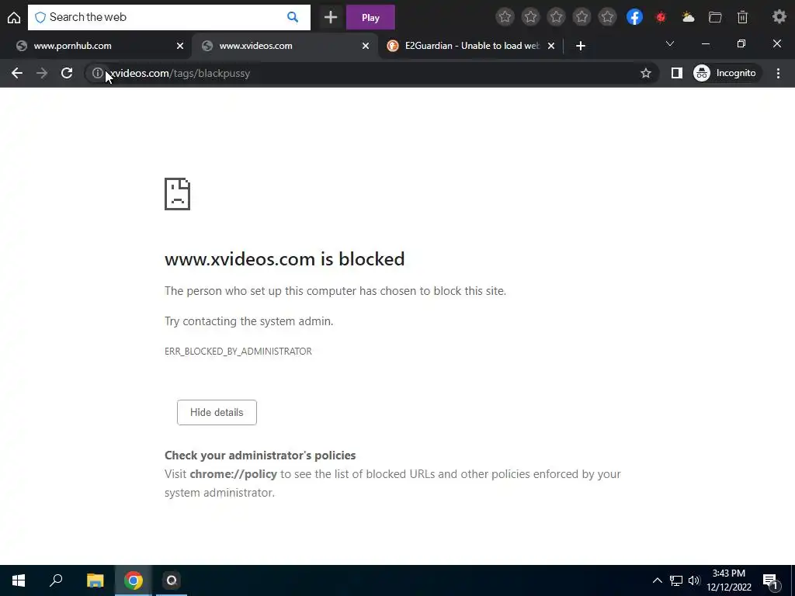
Task: Close the E2Guardian tab
Action: click(x=551, y=46)
